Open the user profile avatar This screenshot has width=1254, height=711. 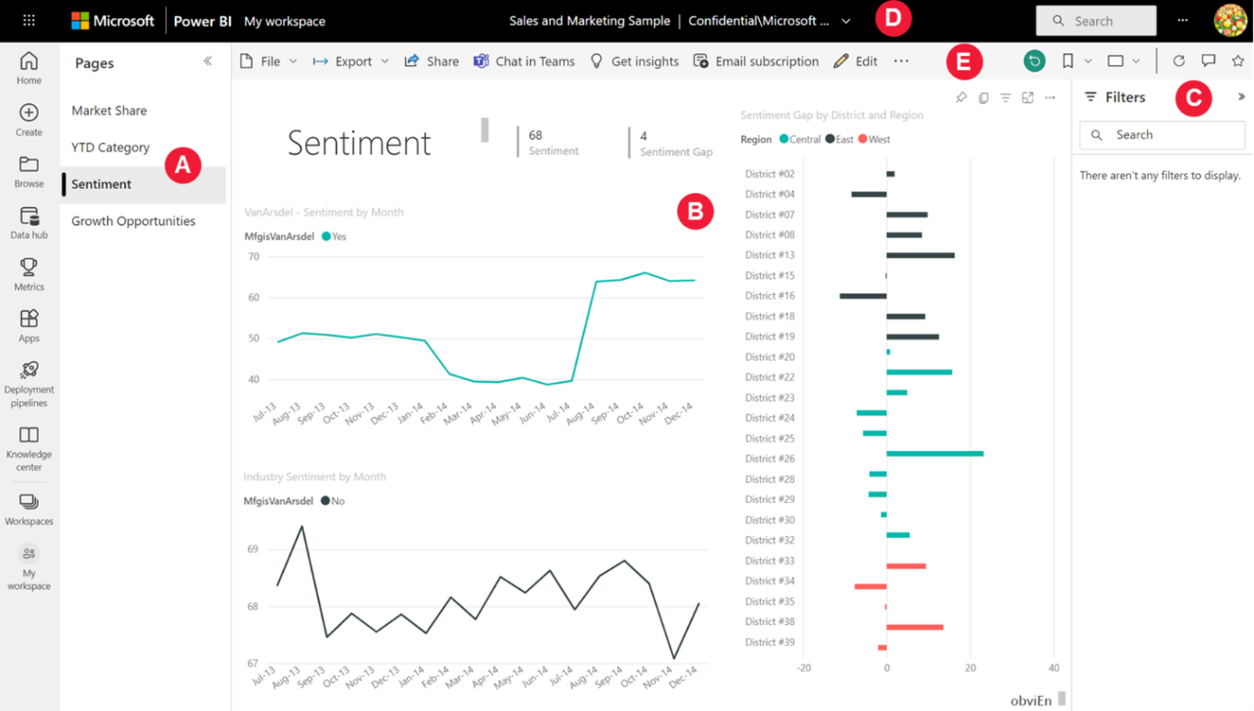tap(1230, 21)
